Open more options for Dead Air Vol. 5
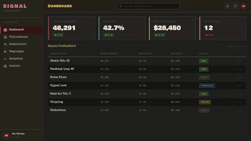Viewport: 251px width, 141px height. pyautogui.click(x=239, y=94)
